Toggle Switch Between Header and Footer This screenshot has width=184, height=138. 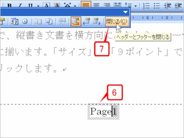click(x=76, y=22)
